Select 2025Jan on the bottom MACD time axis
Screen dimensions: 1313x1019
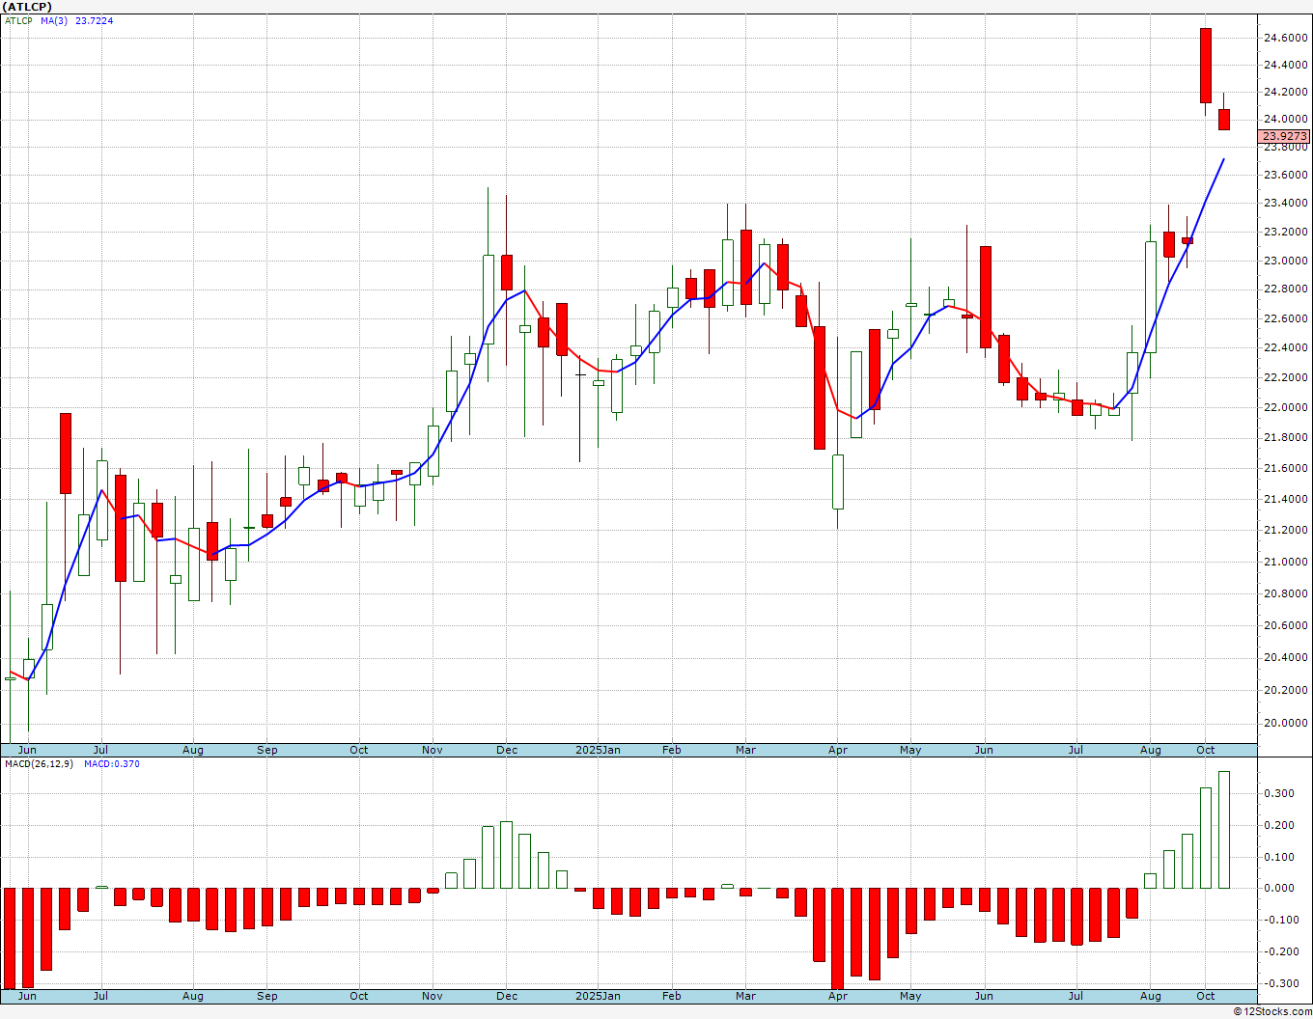pos(599,996)
